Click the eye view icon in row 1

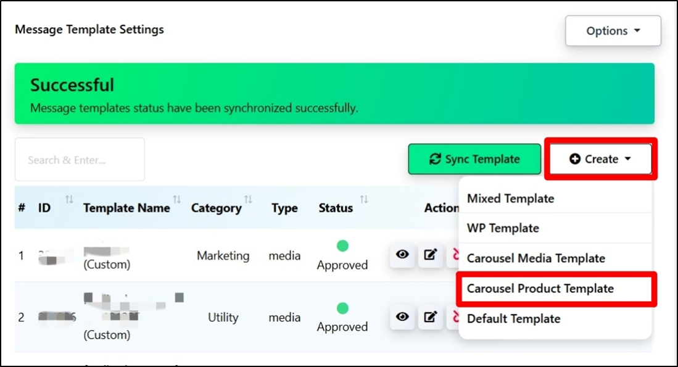(403, 254)
